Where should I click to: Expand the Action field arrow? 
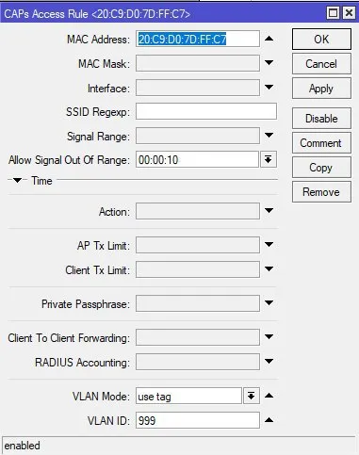click(269, 210)
